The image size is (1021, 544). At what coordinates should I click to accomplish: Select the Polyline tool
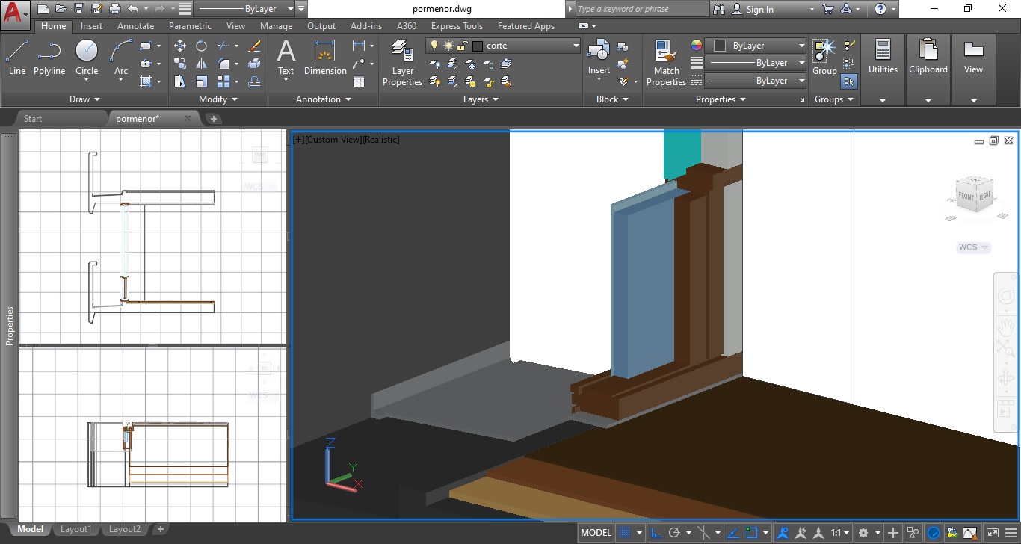point(49,58)
